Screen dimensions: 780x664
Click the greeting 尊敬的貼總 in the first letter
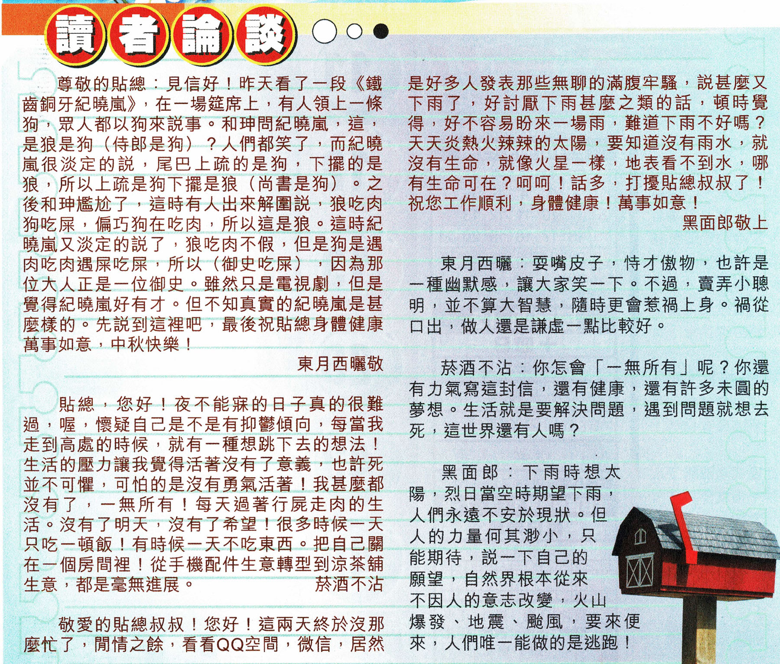pos(102,83)
